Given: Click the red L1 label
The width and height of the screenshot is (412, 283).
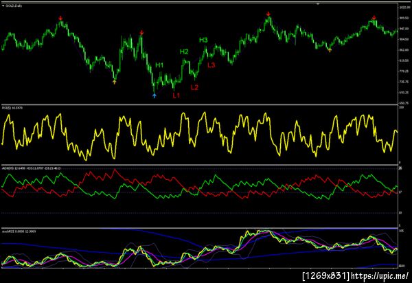Looking at the screenshot, I should [176, 95].
